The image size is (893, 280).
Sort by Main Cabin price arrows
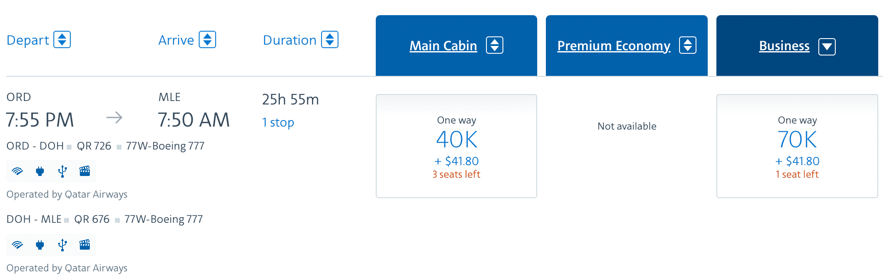[495, 46]
